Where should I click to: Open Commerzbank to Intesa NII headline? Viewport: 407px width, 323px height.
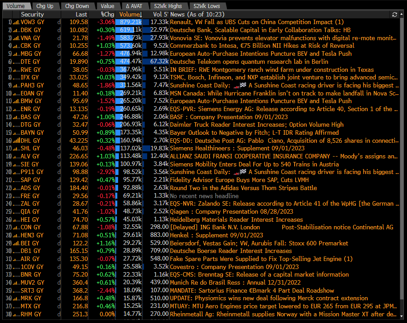tap(262, 46)
